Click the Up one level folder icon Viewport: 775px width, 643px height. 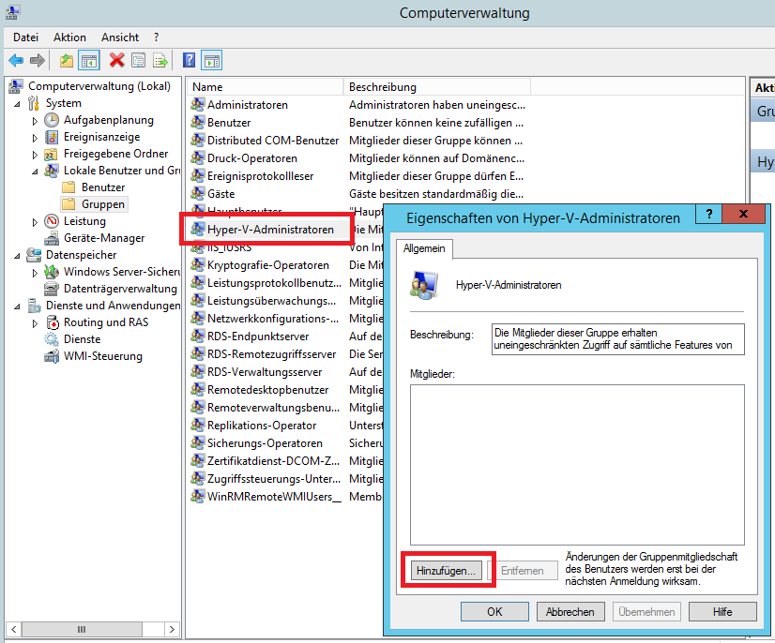point(66,60)
